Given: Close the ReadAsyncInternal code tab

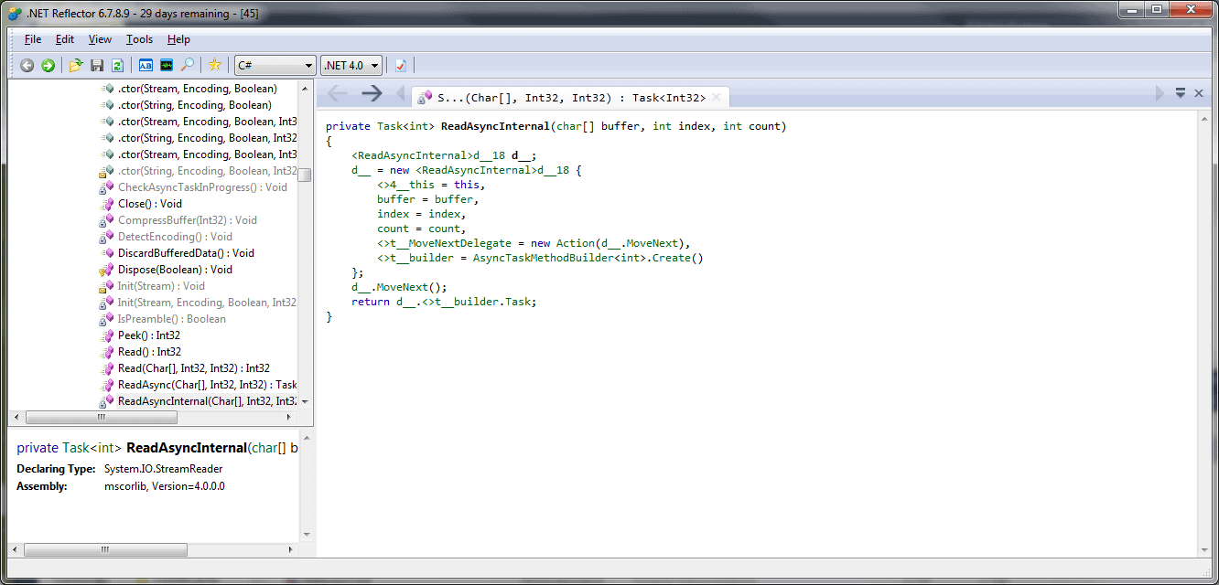Looking at the screenshot, I should click(x=717, y=97).
